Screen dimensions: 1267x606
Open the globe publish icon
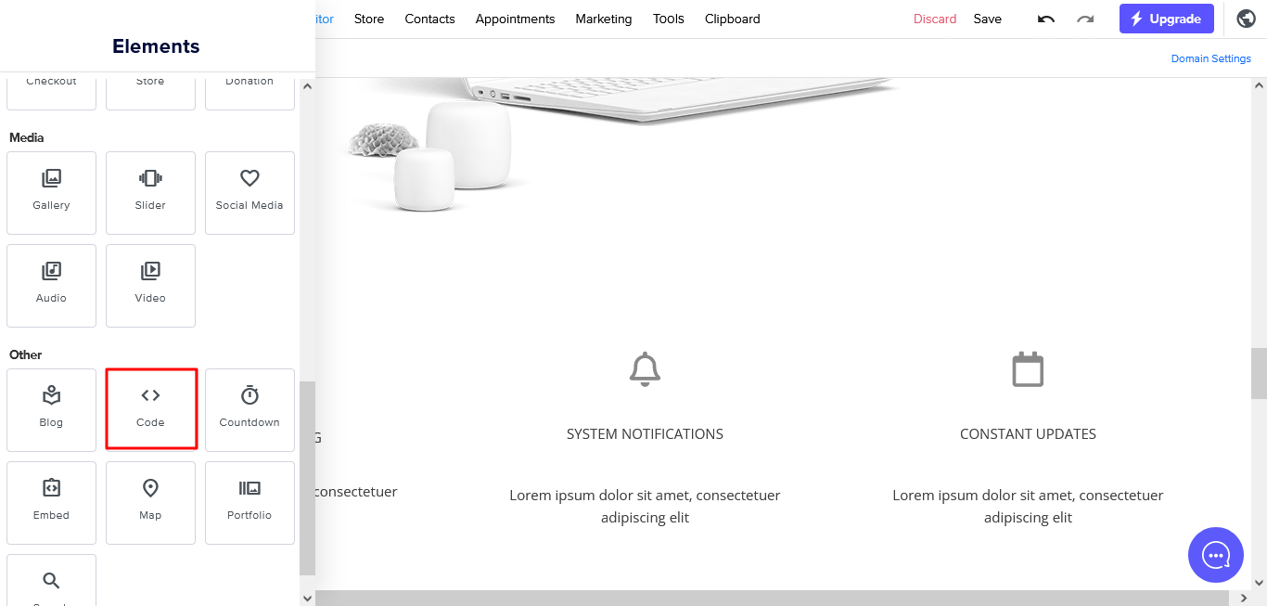[1246, 19]
